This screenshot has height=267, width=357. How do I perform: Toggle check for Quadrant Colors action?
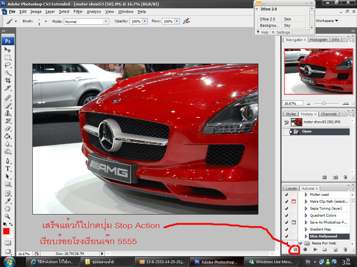point(287,216)
